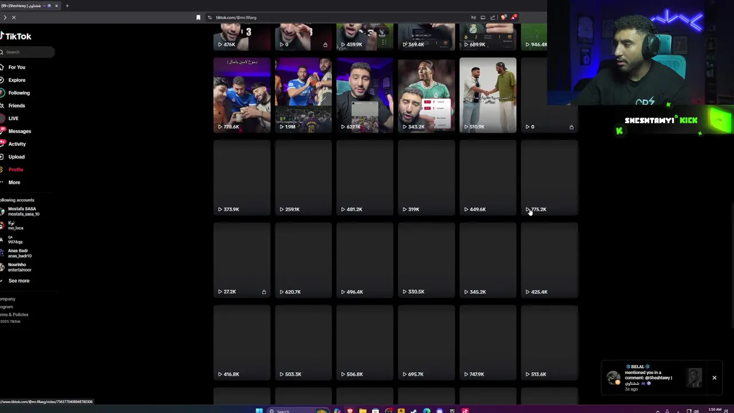The width and height of the screenshot is (734, 413).
Task: Open 9974qa following account
Action: click(13, 240)
